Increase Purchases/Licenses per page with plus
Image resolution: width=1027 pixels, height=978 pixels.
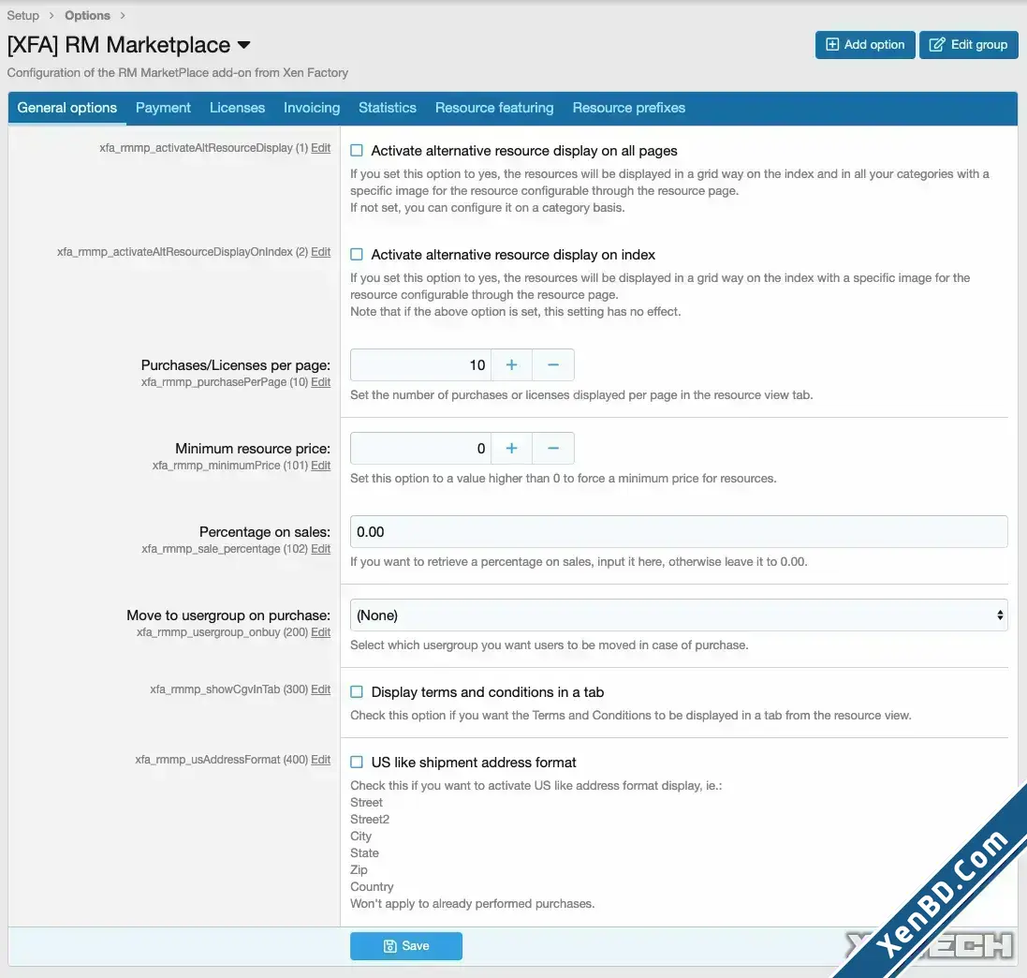click(x=511, y=365)
